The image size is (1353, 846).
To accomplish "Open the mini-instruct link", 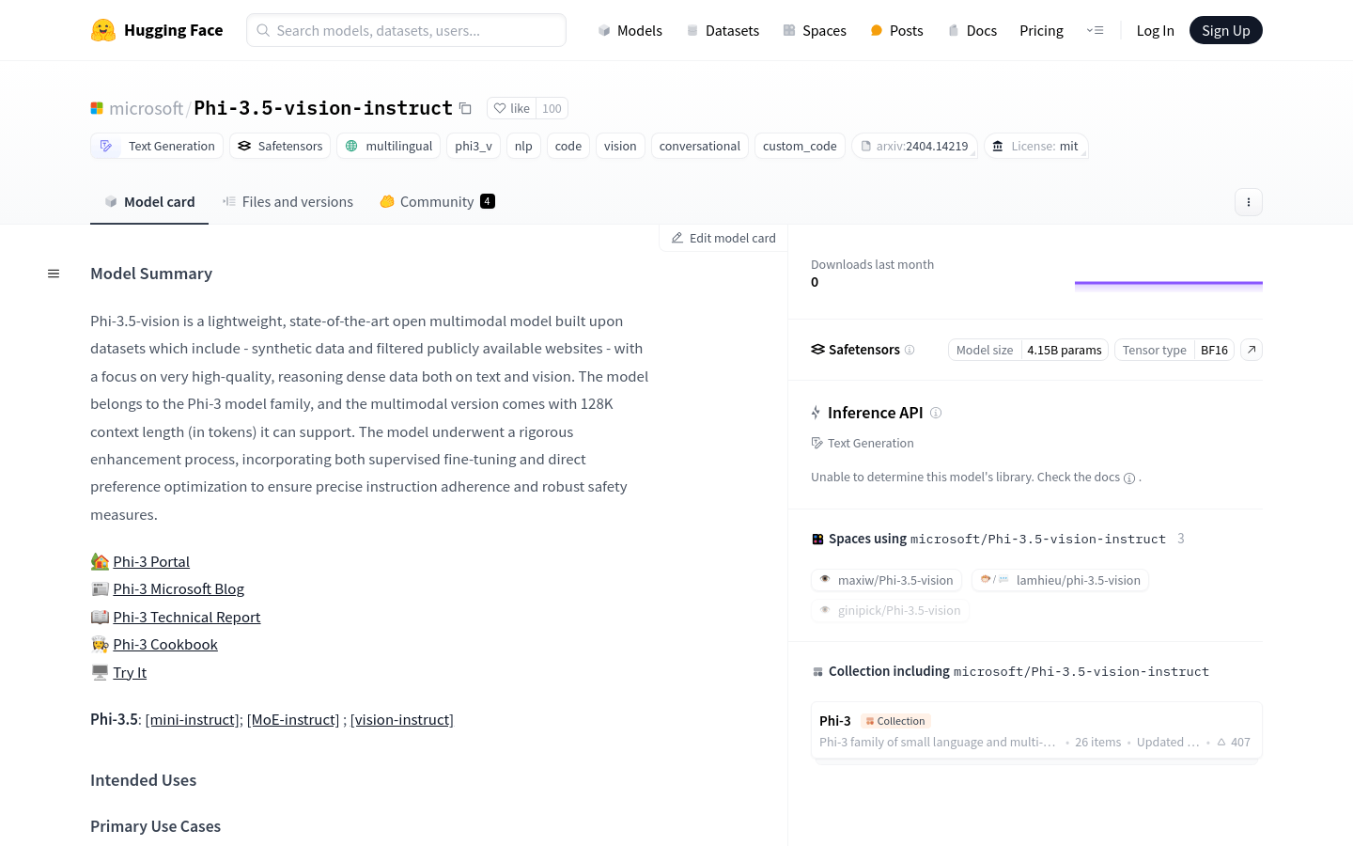I will [x=193, y=719].
